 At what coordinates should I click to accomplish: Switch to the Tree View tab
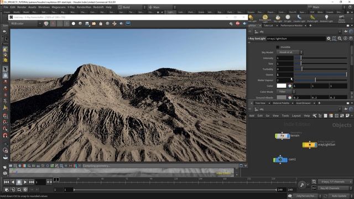(260, 103)
